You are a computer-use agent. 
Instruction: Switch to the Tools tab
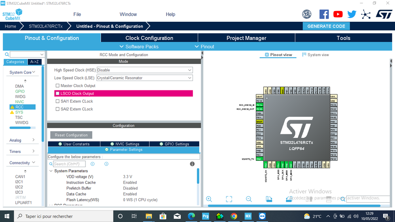pyautogui.click(x=343, y=38)
